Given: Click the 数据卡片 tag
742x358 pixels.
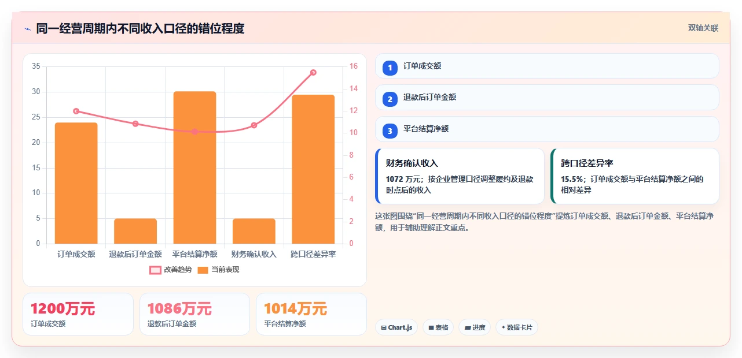Looking at the screenshot, I should (x=517, y=327).
